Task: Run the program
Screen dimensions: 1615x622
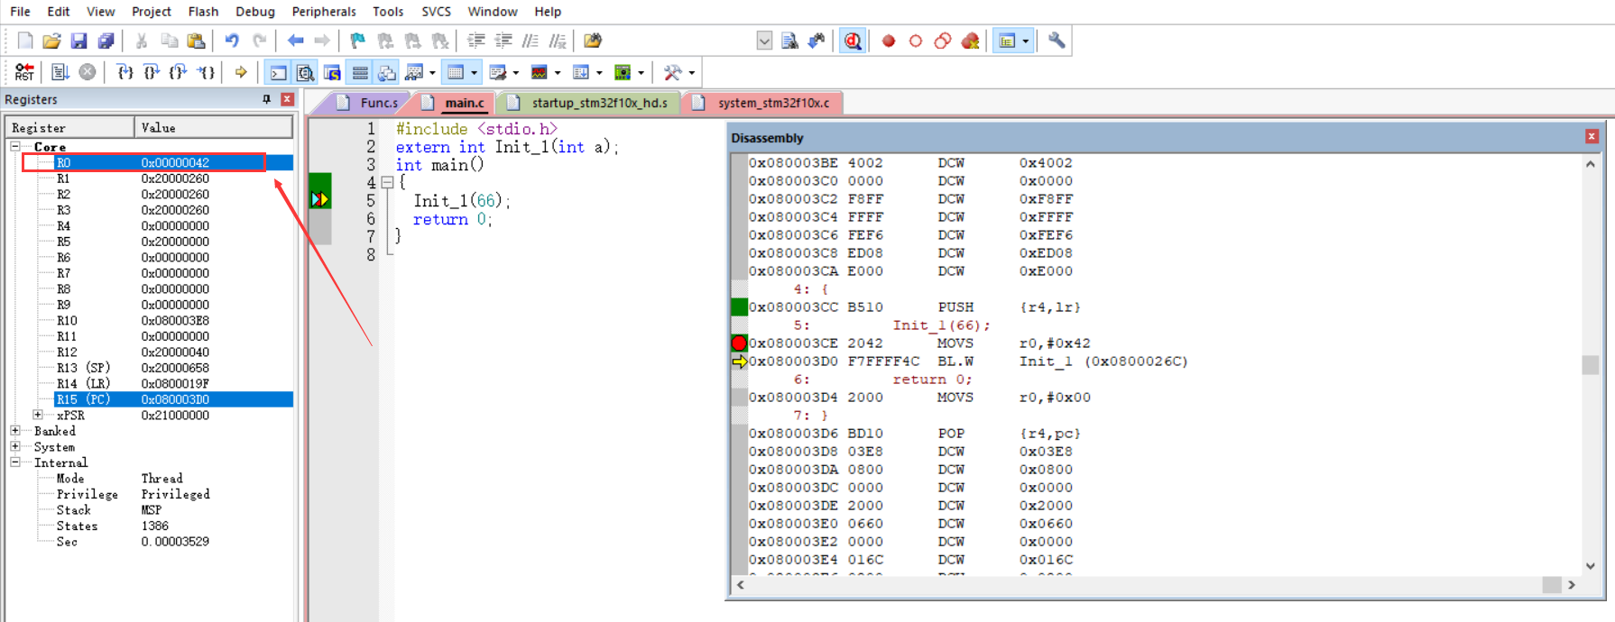Action: pyautogui.click(x=60, y=72)
